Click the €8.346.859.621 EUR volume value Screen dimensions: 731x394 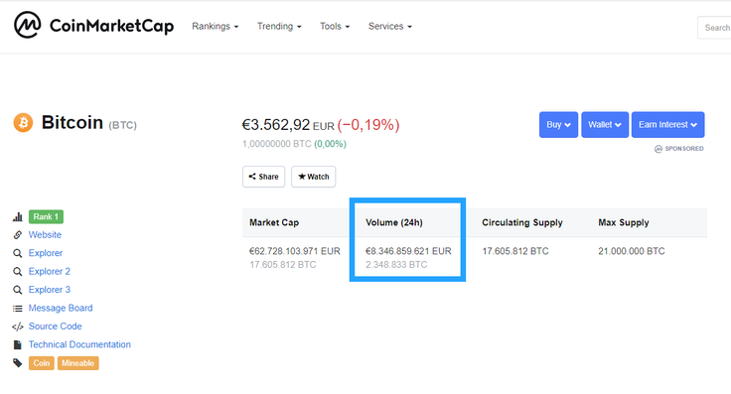click(408, 251)
